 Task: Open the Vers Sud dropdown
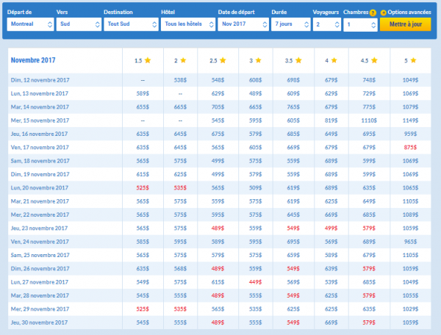point(78,24)
